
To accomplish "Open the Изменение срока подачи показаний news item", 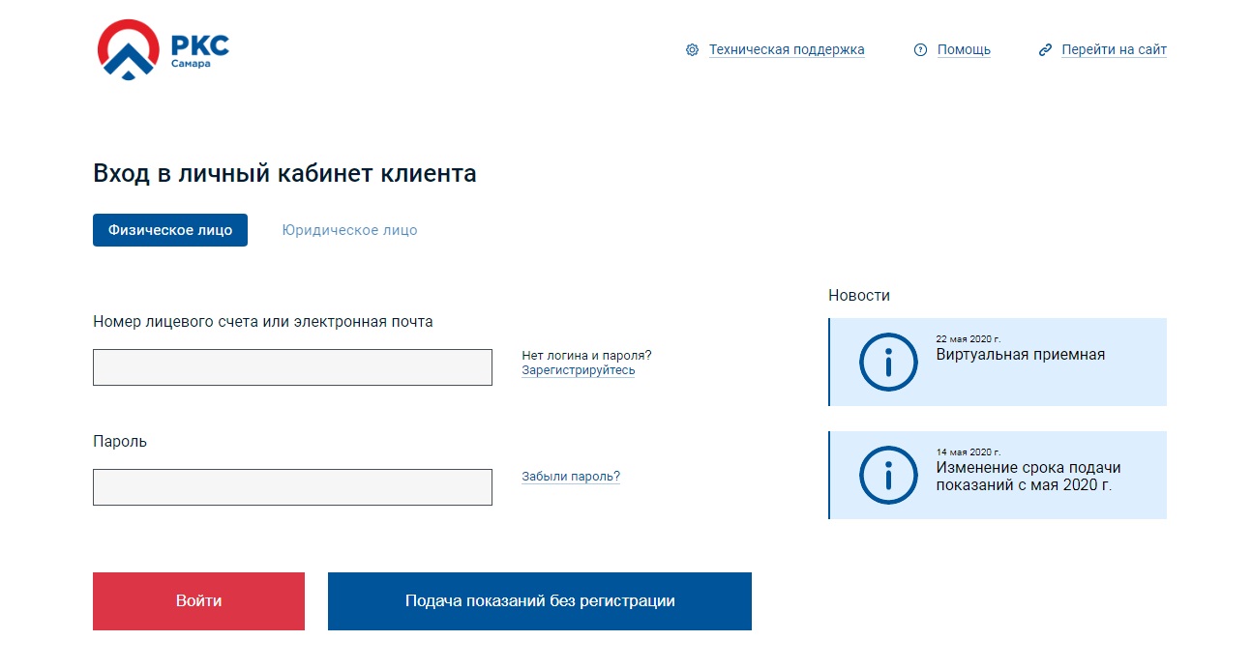I will 998,475.
